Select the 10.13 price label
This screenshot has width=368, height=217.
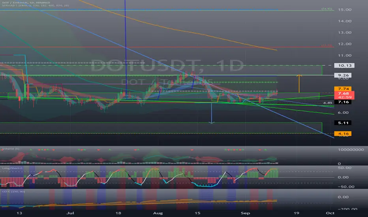[x=344, y=65]
